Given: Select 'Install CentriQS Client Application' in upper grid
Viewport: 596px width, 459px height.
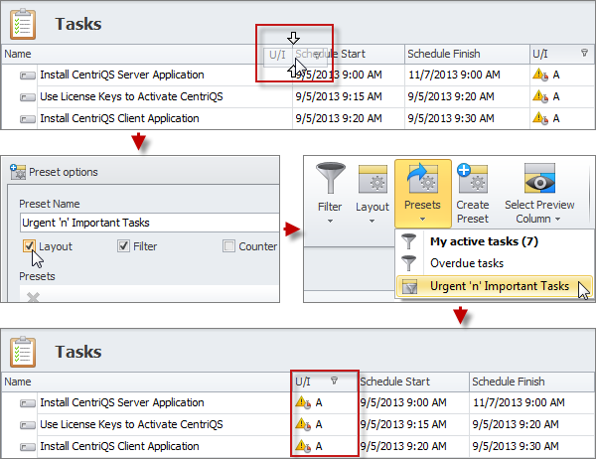Looking at the screenshot, I should 119,118.
